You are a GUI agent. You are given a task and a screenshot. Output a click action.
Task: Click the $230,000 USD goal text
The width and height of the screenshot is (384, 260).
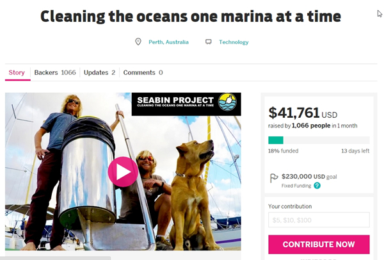[309, 177]
